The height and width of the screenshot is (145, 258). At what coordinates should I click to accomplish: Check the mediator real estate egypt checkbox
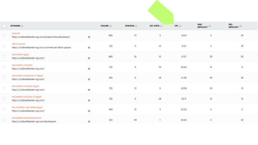[4, 109]
